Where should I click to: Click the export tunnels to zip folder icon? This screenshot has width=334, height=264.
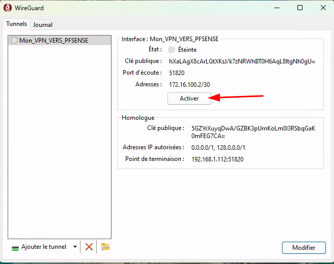[x=105, y=247]
